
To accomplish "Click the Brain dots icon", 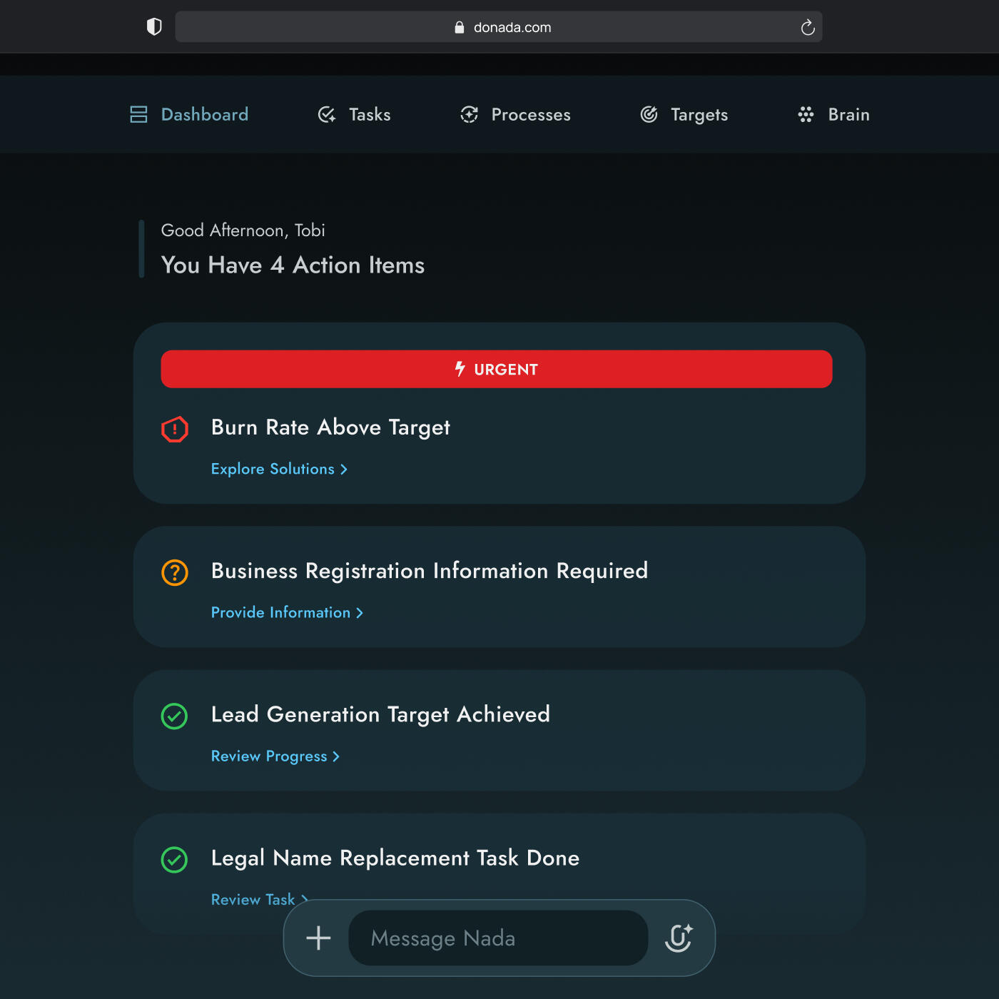I will [x=806, y=115].
